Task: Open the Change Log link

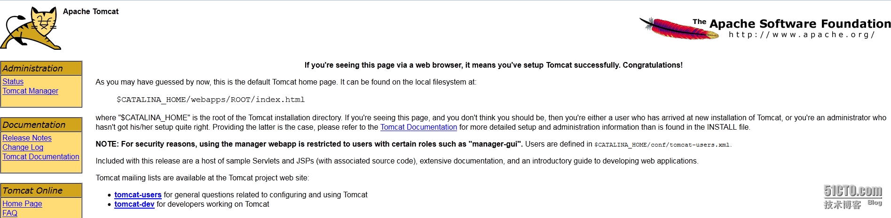Action: click(23, 147)
